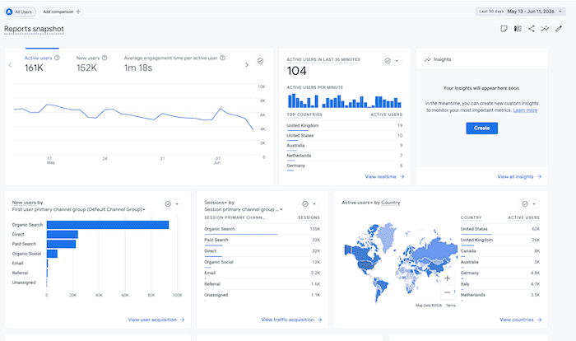Go to previous metrics with left chevron

coord(10,65)
